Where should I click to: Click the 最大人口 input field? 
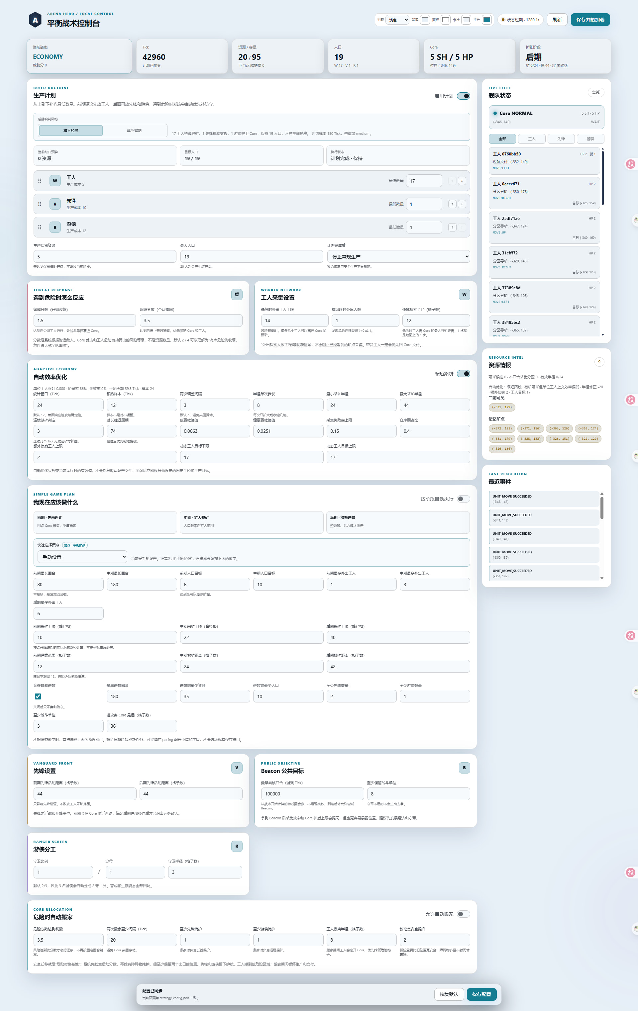click(x=252, y=256)
